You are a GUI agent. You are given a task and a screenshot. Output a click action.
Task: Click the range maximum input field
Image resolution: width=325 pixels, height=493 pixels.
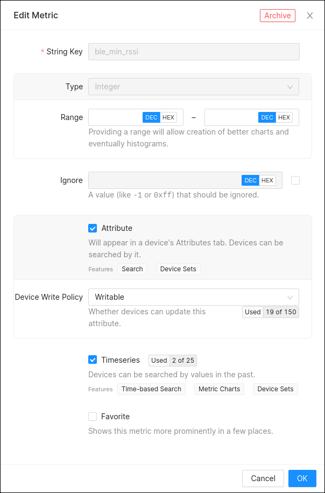[231, 117]
